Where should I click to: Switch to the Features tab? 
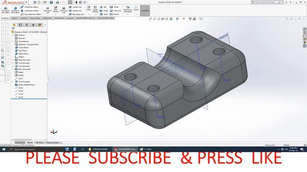pyautogui.click(x=5, y=18)
